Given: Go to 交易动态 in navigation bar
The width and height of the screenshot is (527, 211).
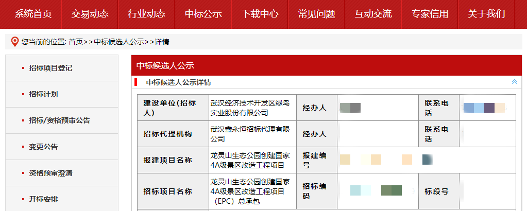Looking at the screenshot, I should pyautogui.click(x=90, y=14).
